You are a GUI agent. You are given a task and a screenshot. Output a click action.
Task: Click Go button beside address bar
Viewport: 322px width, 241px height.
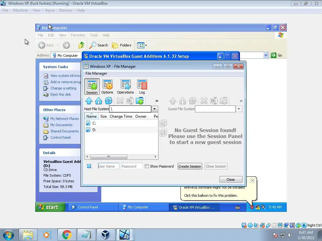(276, 55)
